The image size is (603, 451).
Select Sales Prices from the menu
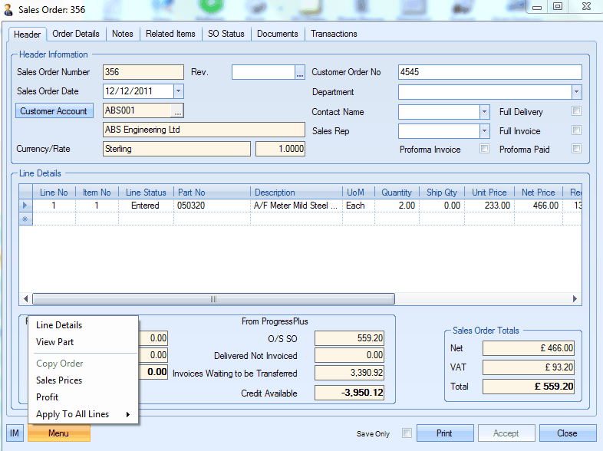pos(59,380)
